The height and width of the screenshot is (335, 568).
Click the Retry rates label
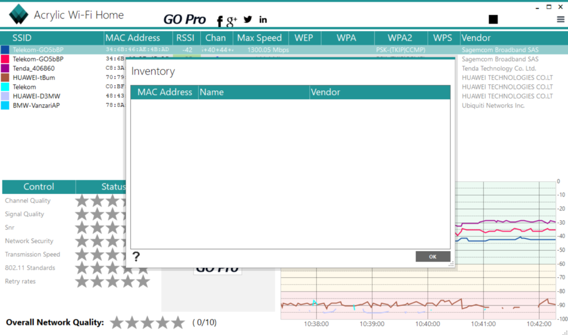coord(21,281)
